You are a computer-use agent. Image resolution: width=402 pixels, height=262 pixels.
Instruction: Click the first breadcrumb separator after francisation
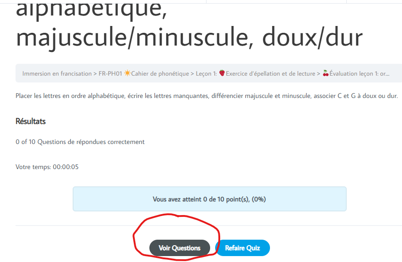click(95, 74)
